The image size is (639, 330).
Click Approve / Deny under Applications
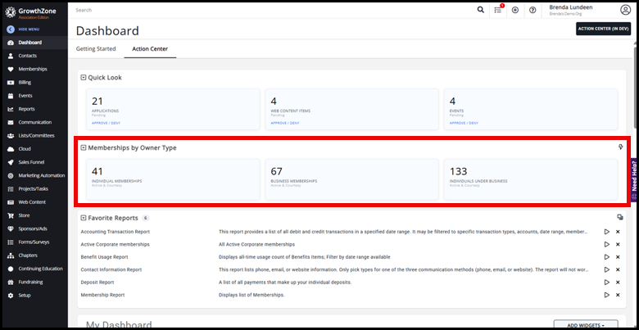[x=103, y=123]
